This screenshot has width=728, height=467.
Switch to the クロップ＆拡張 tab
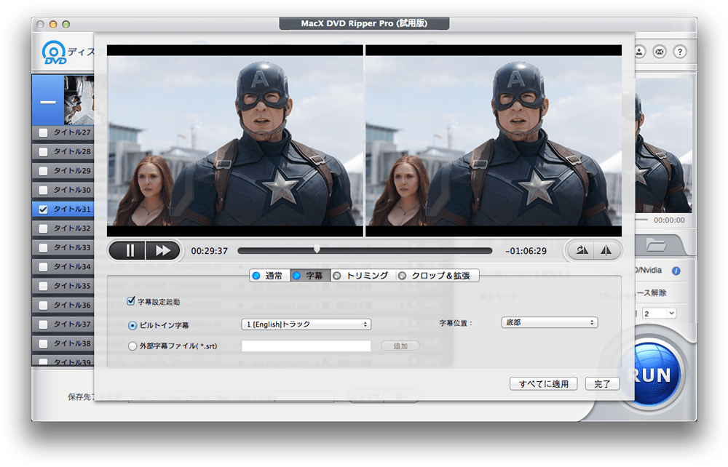(436, 276)
